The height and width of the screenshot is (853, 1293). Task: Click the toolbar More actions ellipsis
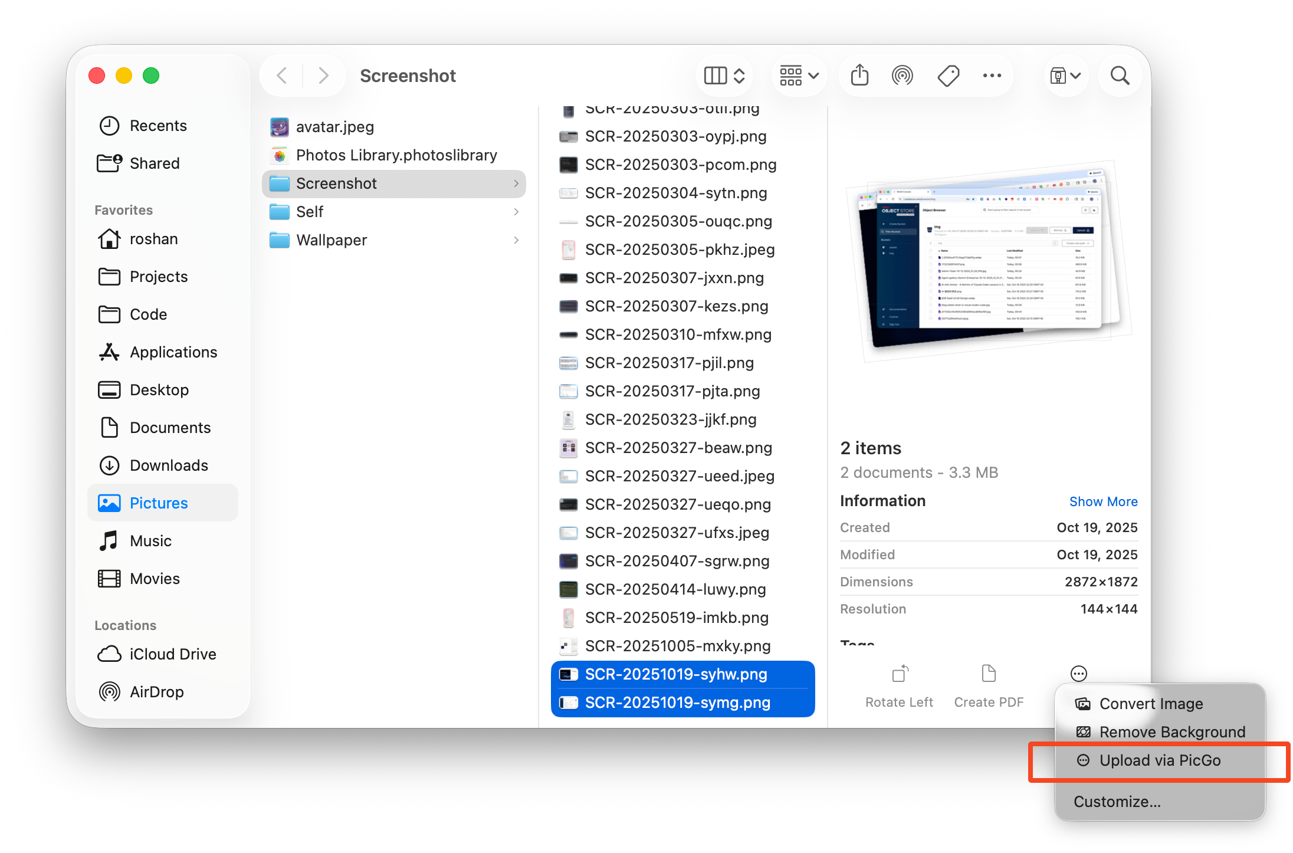992,76
